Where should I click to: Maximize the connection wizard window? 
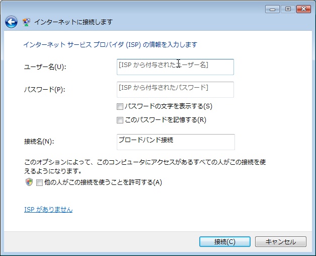(x=288, y=9)
